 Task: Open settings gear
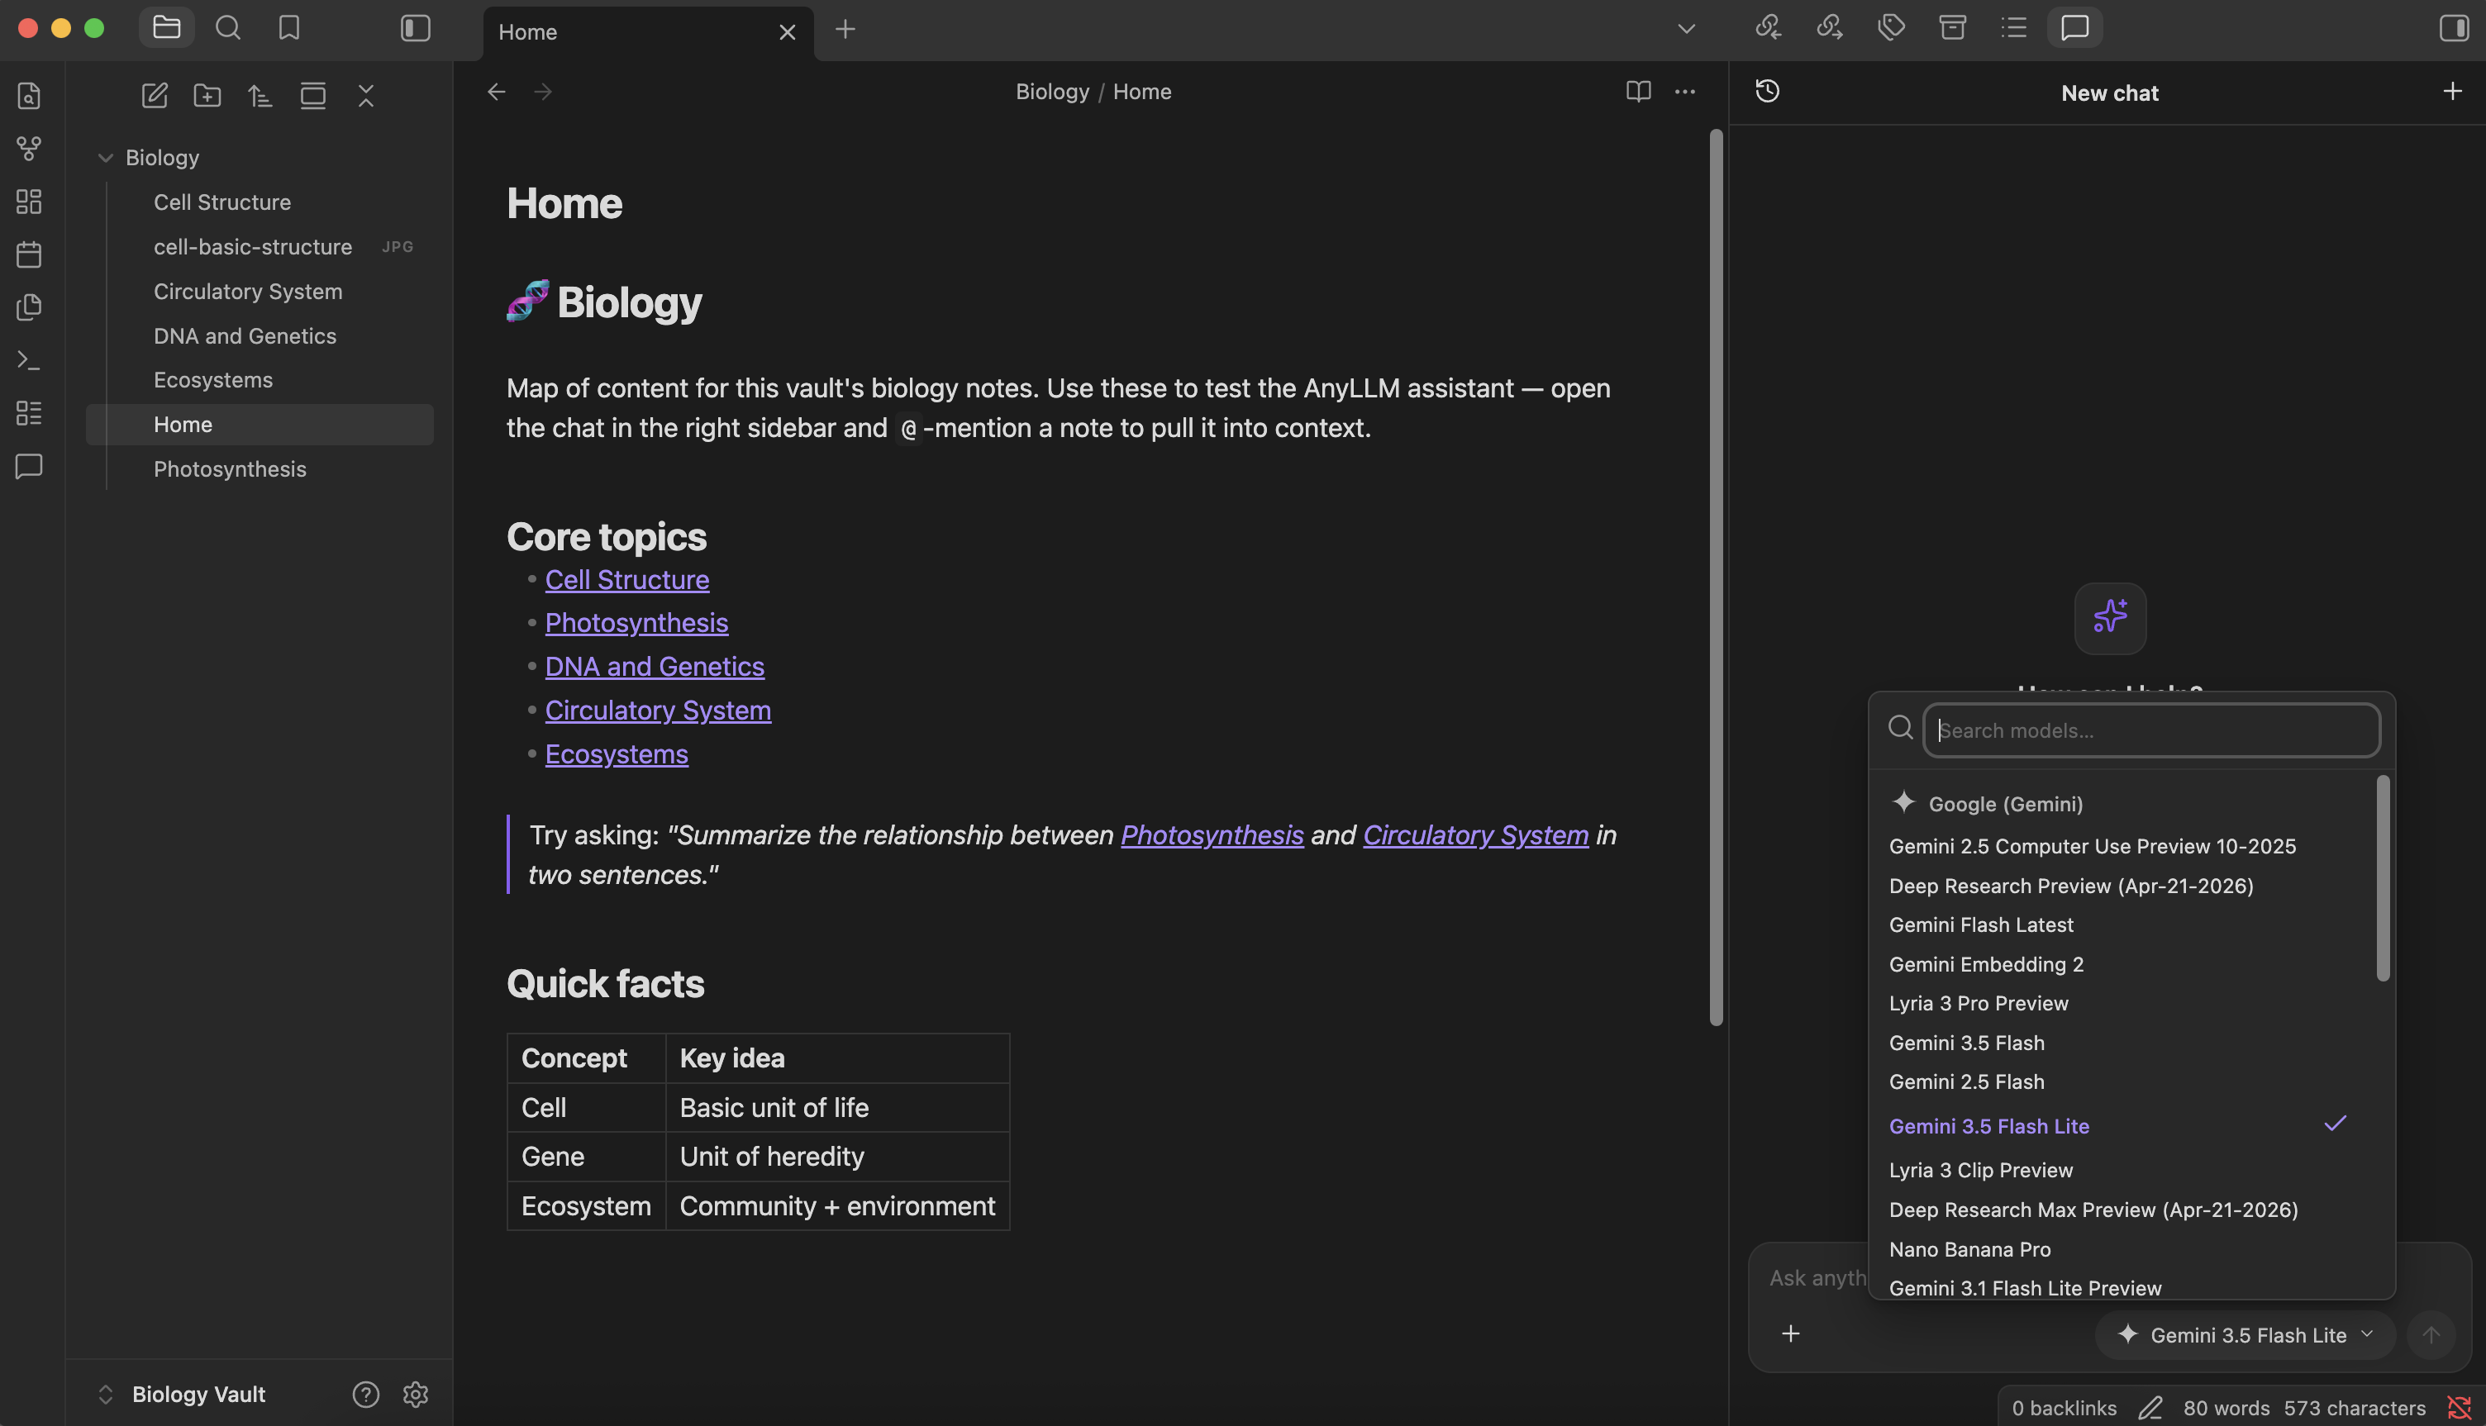tap(416, 1394)
